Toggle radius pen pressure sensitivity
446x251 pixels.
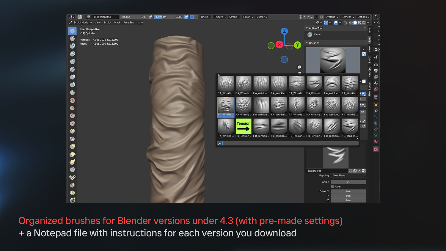(x=150, y=17)
